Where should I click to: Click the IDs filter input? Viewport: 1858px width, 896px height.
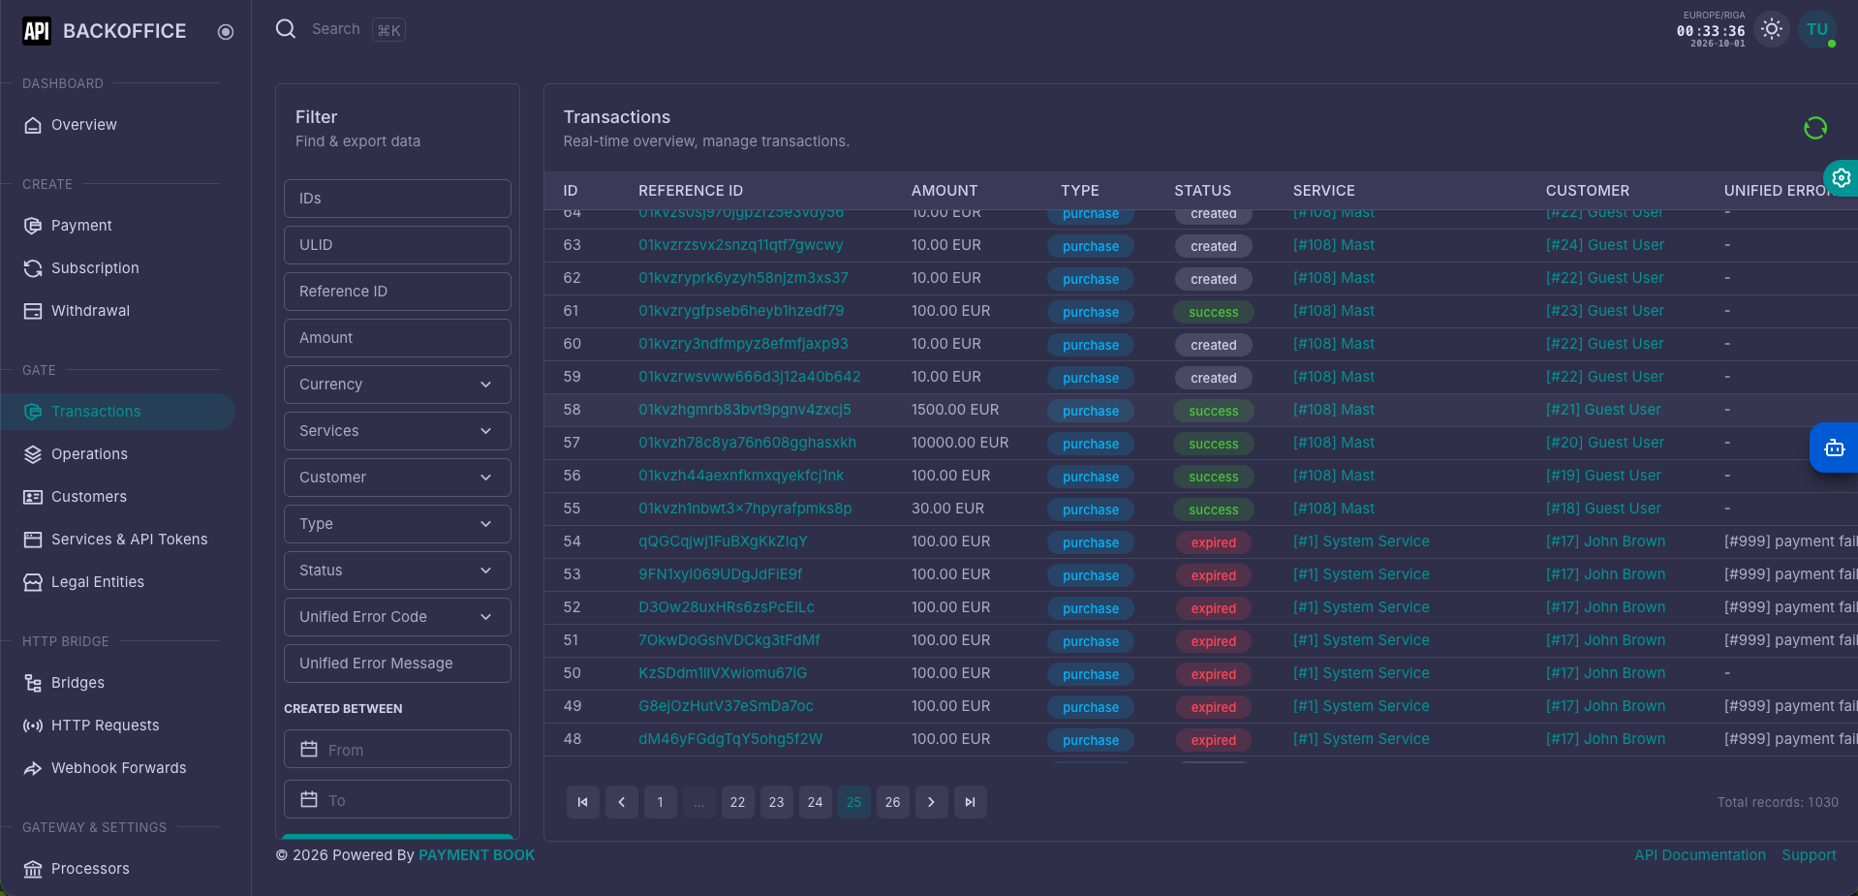pos(397,199)
